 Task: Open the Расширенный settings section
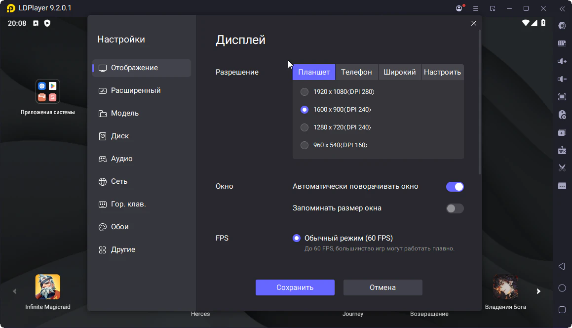(x=136, y=91)
